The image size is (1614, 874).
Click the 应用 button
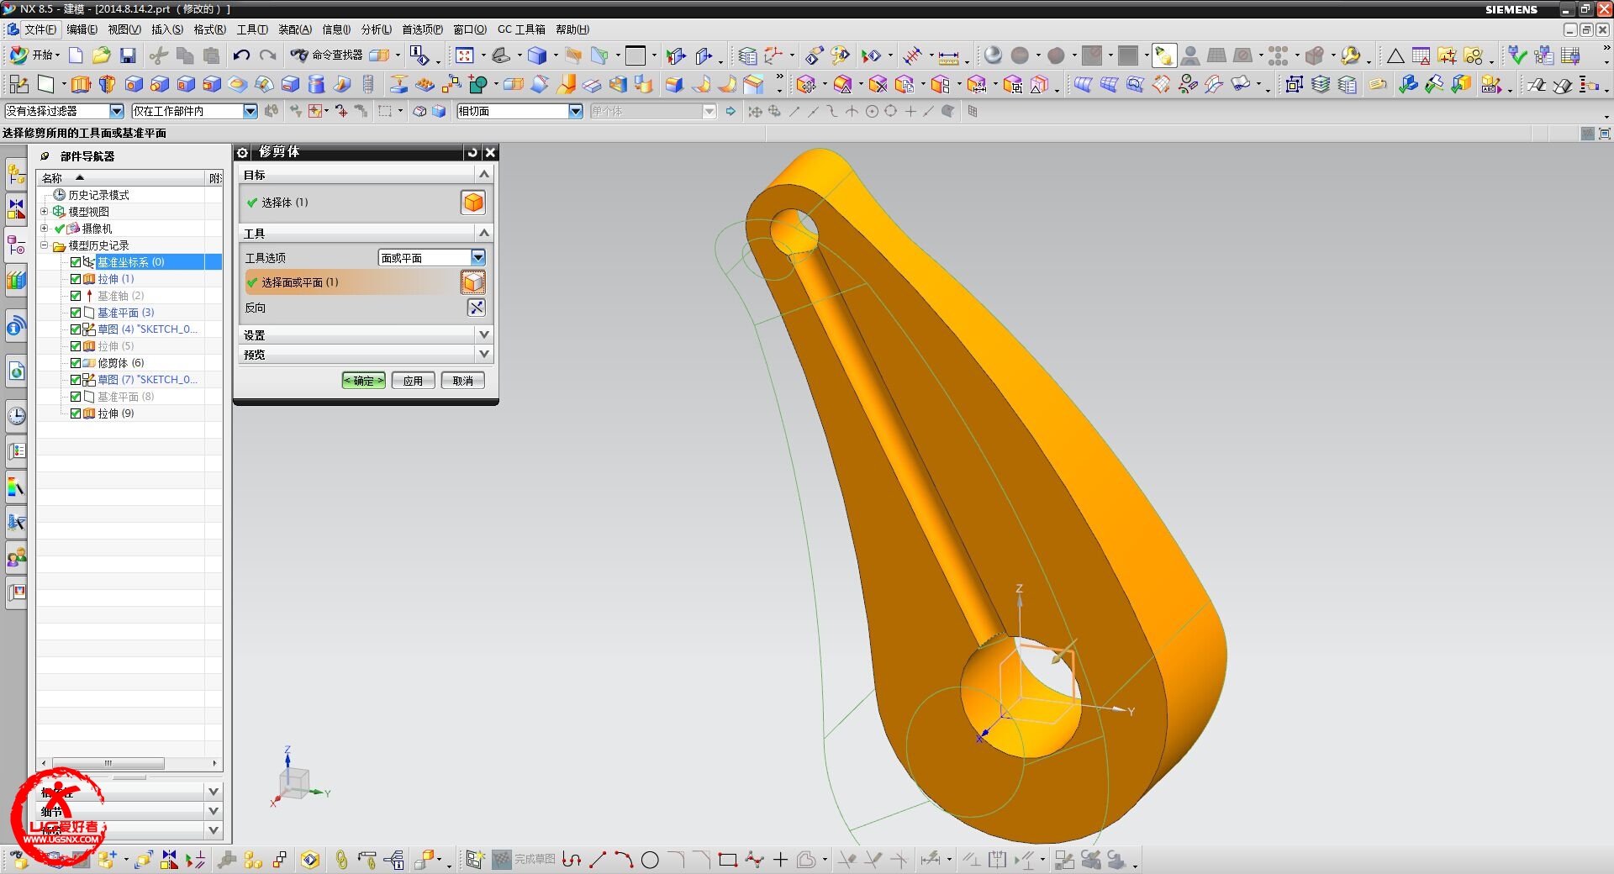[x=413, y=381]
